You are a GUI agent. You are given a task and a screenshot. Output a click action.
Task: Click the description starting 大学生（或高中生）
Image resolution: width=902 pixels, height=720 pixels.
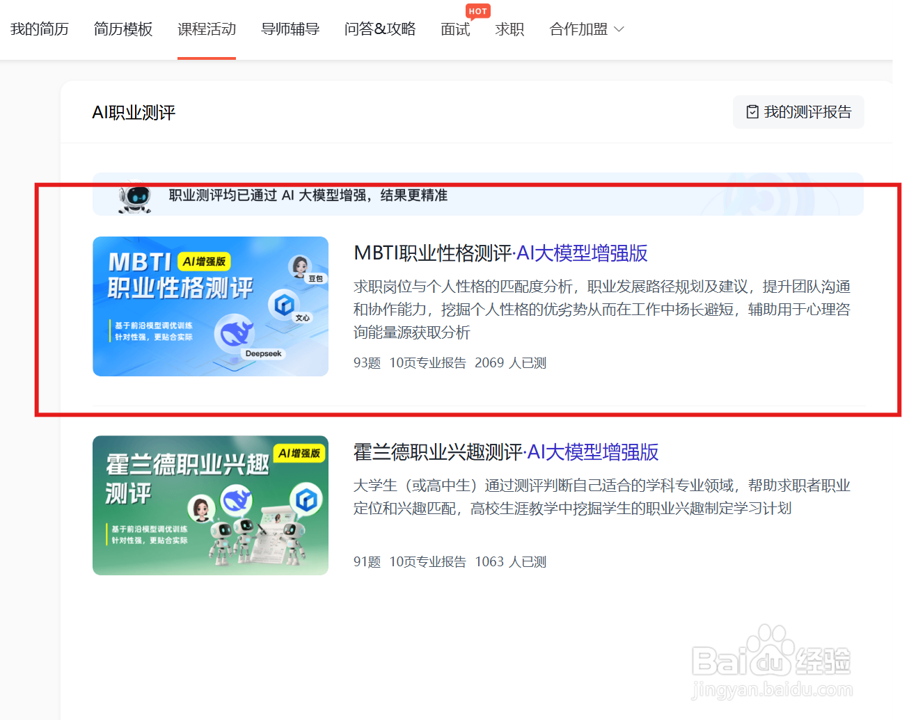[x=602, y=497]
